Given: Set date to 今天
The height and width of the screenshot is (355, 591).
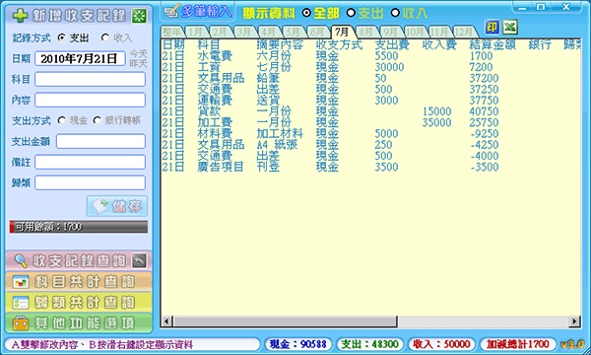Looking at the screenshot, I should tap(138, 54).
